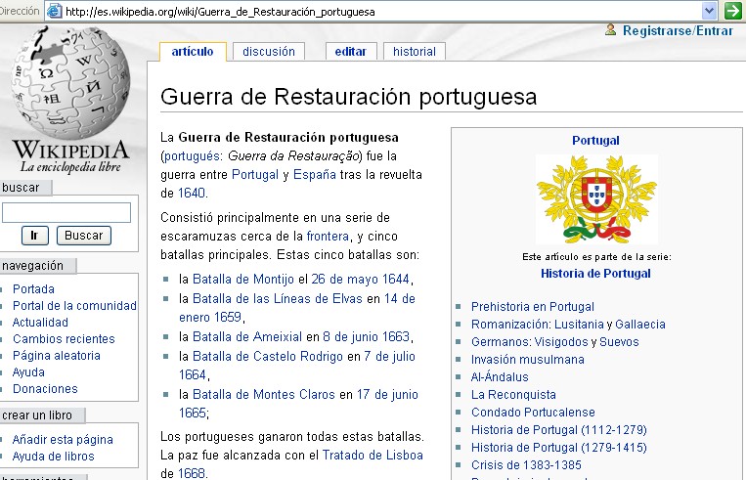Click the Portugal coat of arms image
The height and width of the screenshot is (480, 746).
(x=596, y=198)
